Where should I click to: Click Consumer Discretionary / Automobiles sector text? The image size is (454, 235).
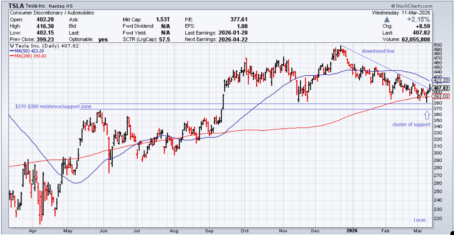(x=52, y=12)
